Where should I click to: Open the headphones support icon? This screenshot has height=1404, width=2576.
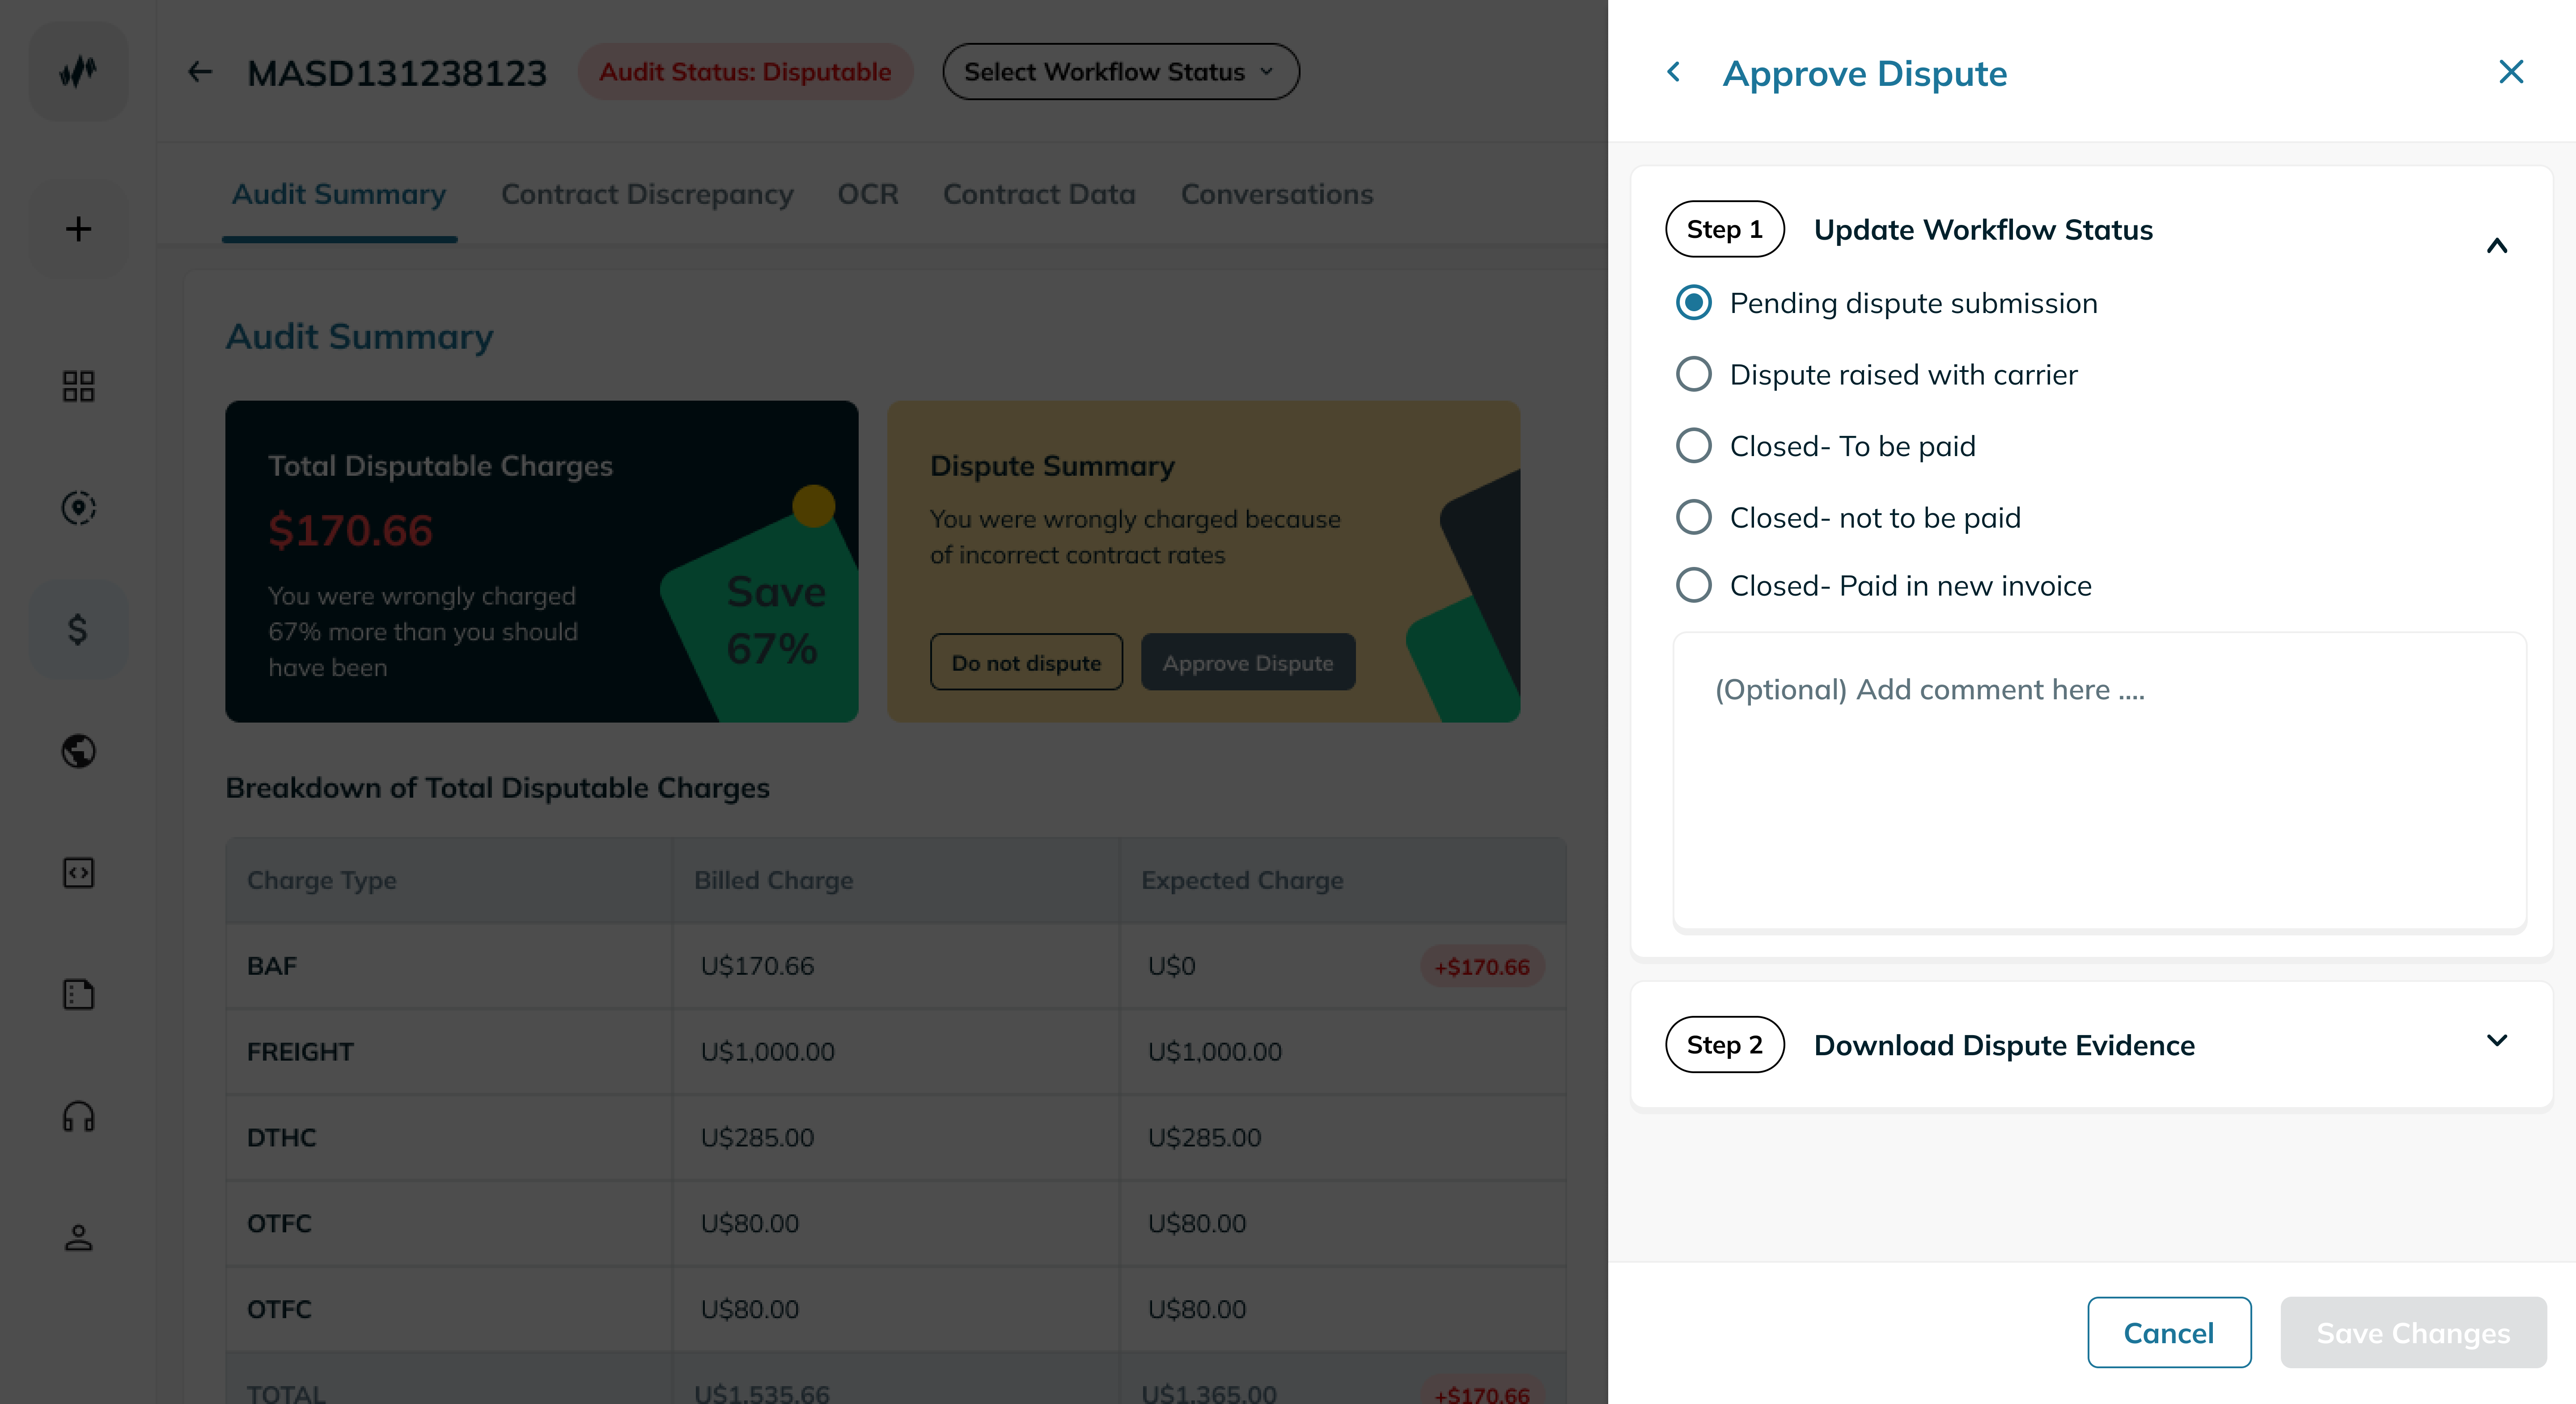tap(78, 1116)
